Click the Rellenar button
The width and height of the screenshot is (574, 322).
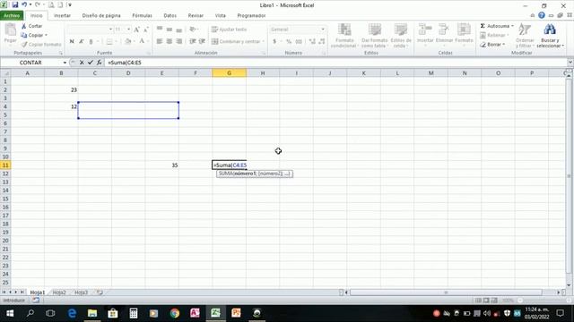[494, 35]
